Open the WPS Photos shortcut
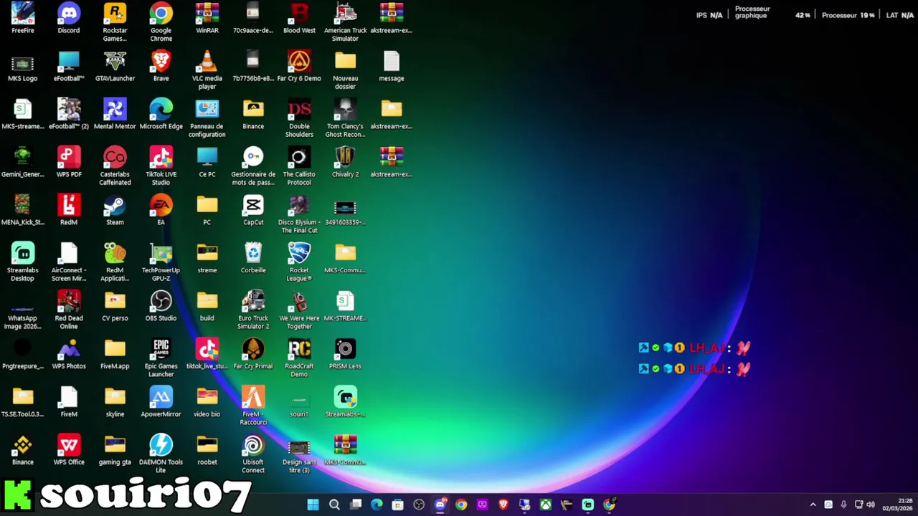The height and width of the screenshot is (516, 918). click(x=69, y=355)
